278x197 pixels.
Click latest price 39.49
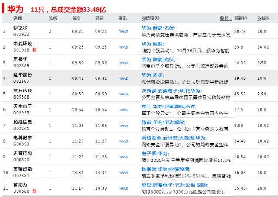tap(240, 79)
